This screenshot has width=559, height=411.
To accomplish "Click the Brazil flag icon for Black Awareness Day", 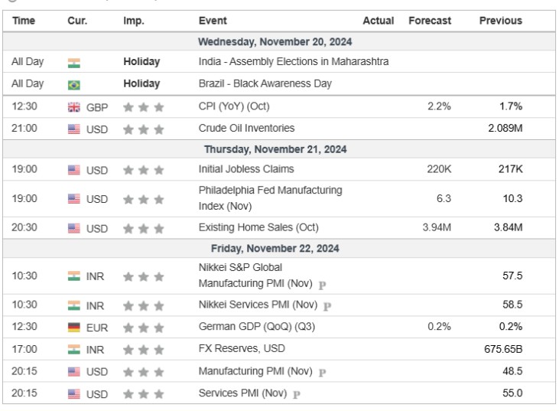I will pyautogui.click(x=74, y=84).
